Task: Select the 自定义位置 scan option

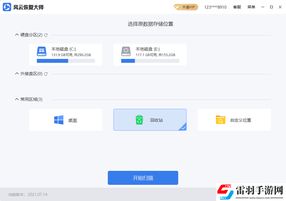Action: (x=234, y=119)
